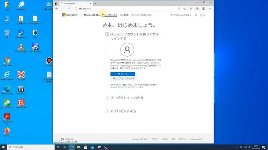Viewport: 268px width, 150px height.
Task: Open the Edge favorites star icon
Action: [x=191, y=8]
